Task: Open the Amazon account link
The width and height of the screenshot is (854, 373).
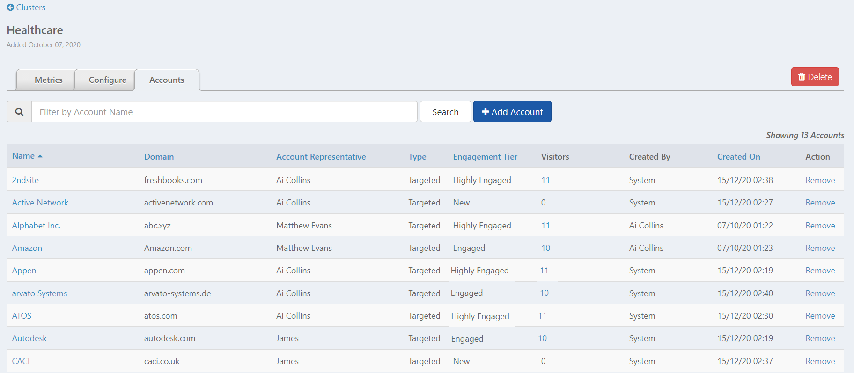Action: pos(27,248)
